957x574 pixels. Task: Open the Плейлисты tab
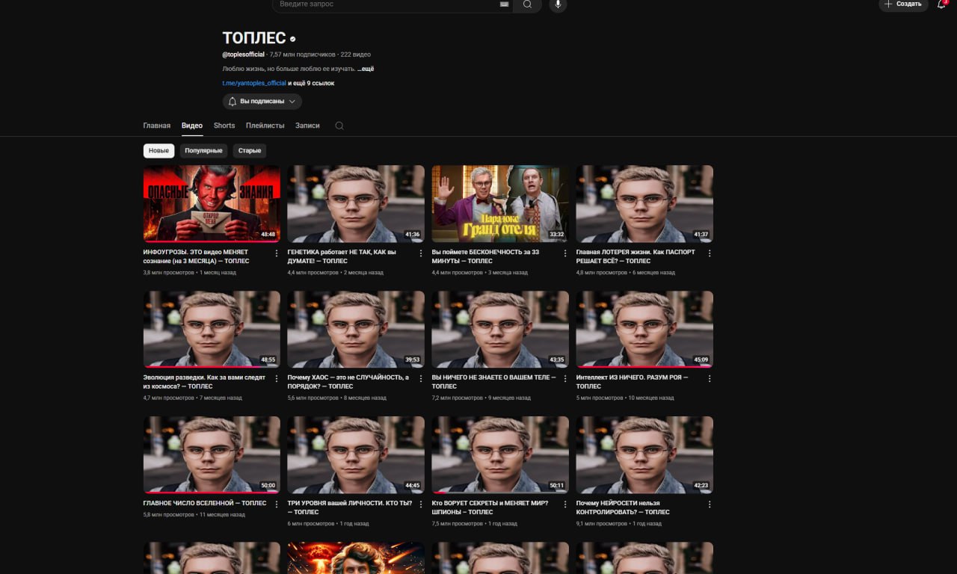coord(265,126)
